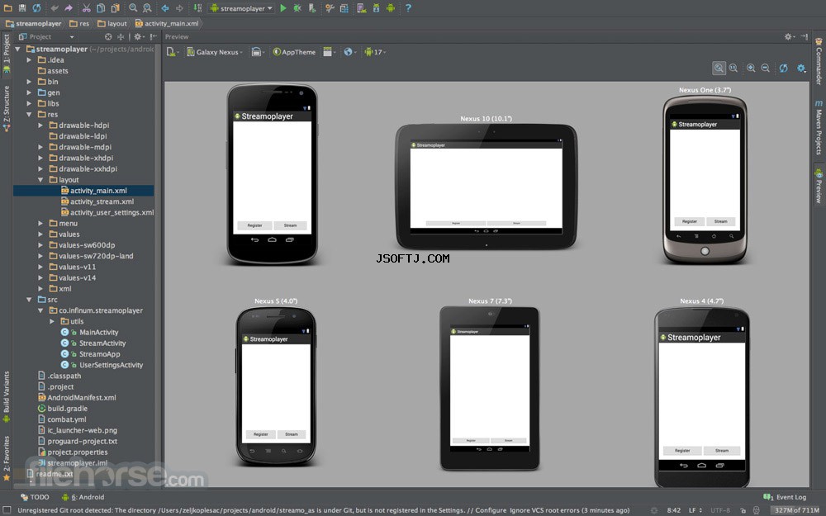Click the Save All icon

[x=22, y=8]
